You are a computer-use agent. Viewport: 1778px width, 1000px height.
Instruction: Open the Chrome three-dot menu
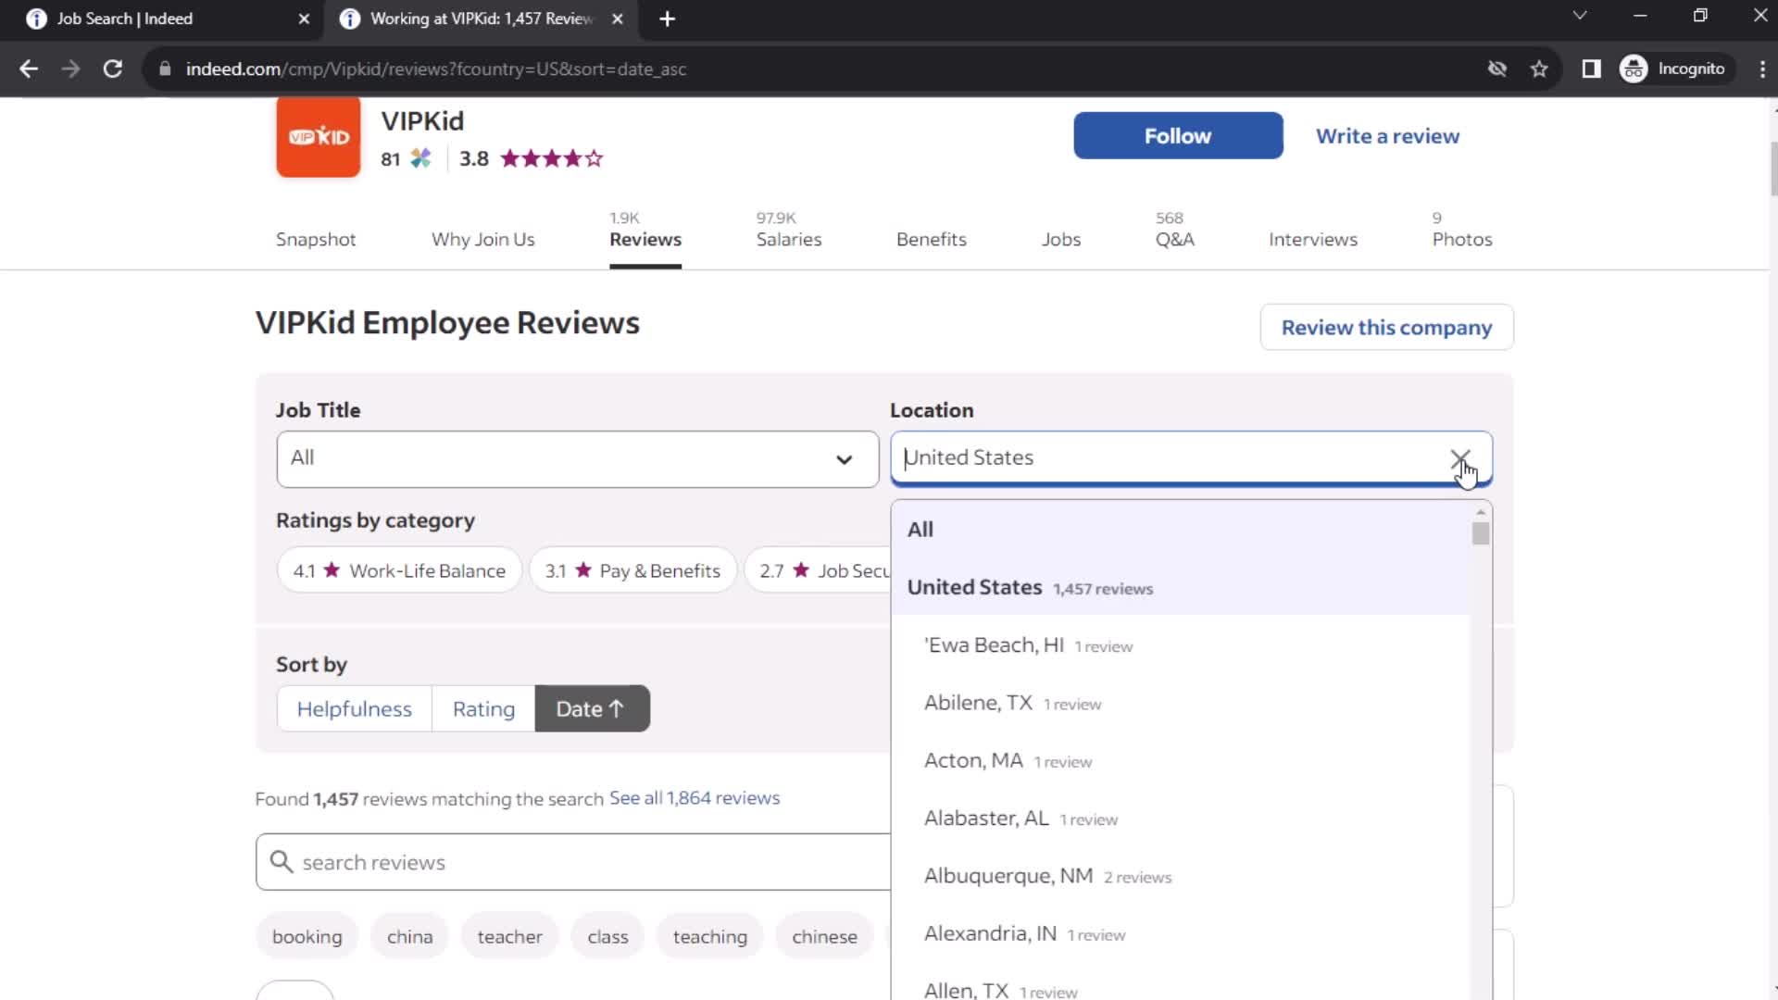[1761, 69]
